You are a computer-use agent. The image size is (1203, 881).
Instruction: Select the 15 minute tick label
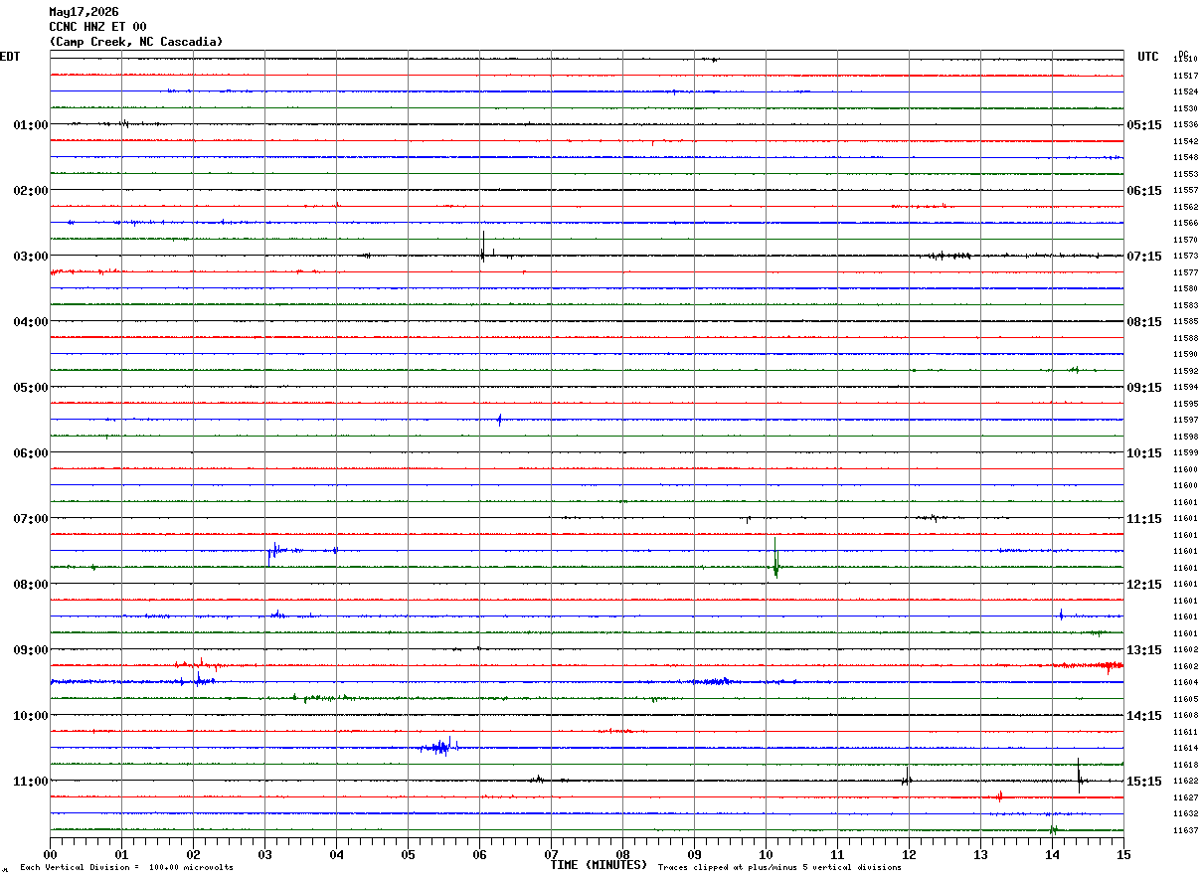pos(1123,854)
